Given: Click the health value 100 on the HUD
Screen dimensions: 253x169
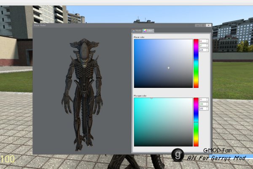Looking at the screenshot, I should [8, 159].
